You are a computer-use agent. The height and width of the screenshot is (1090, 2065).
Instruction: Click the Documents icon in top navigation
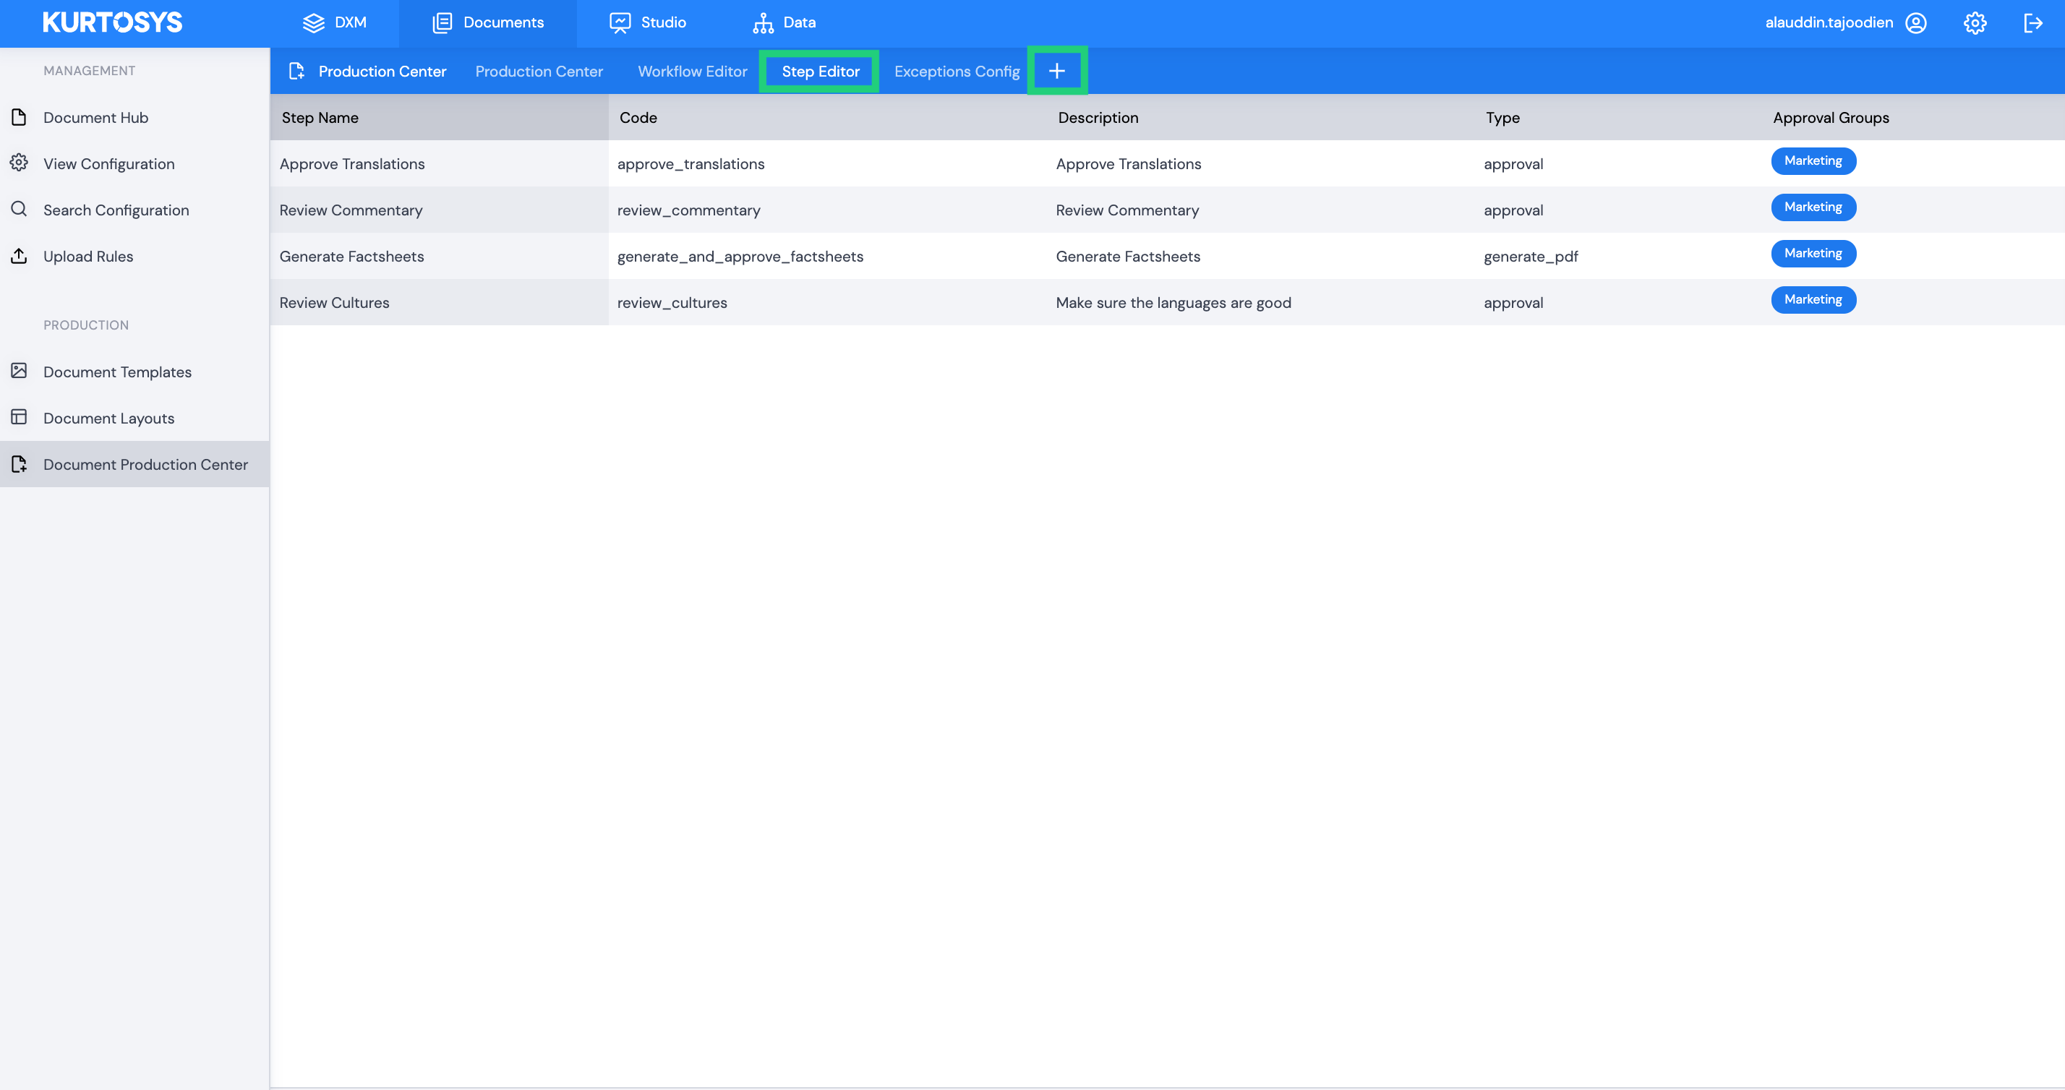point(442,22)
